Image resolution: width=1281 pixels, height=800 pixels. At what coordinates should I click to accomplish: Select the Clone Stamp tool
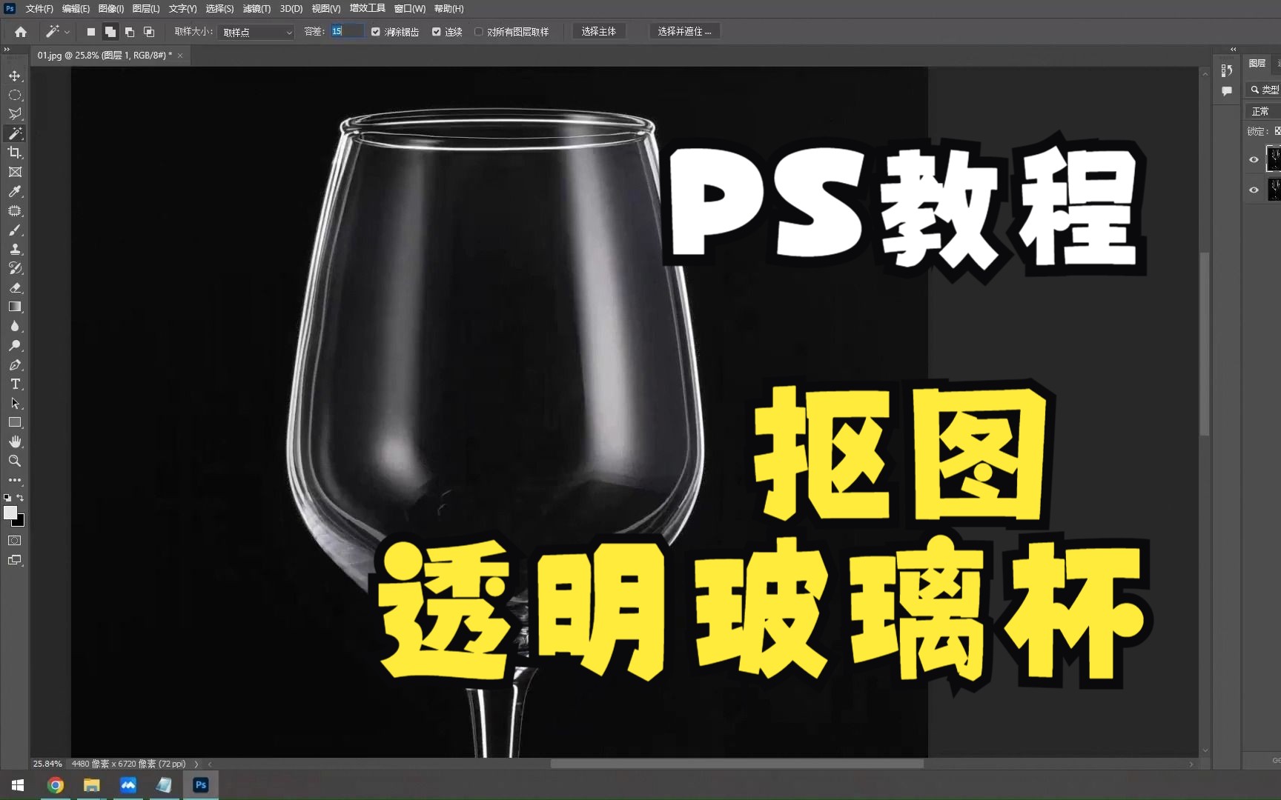tap(15, 249)
